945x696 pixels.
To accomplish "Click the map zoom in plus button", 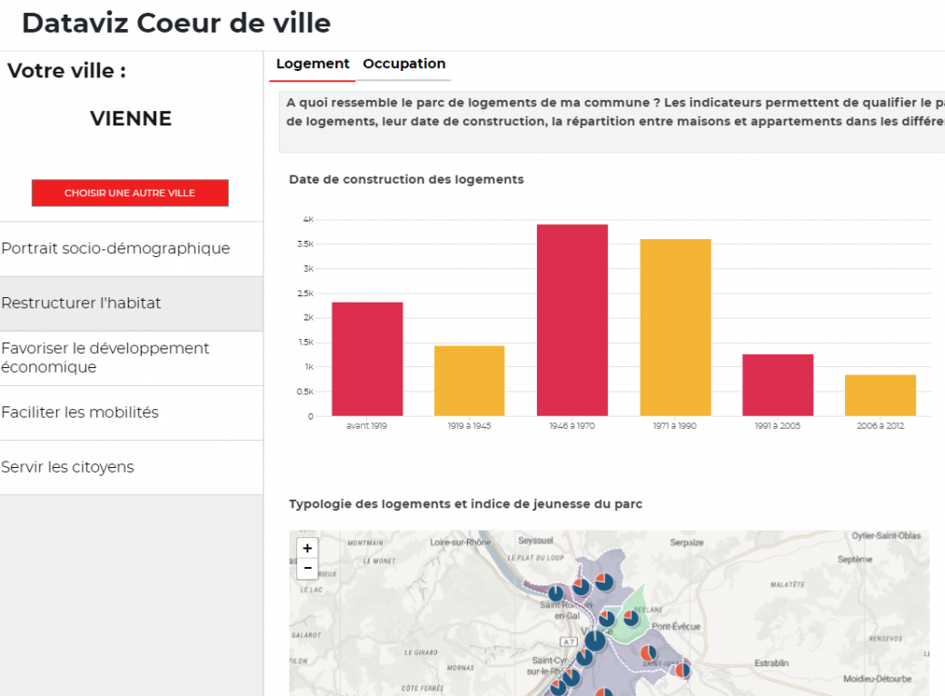I will click(307, 548).
